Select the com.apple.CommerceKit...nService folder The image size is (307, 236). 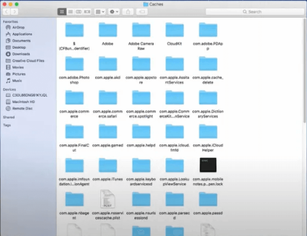175,98
